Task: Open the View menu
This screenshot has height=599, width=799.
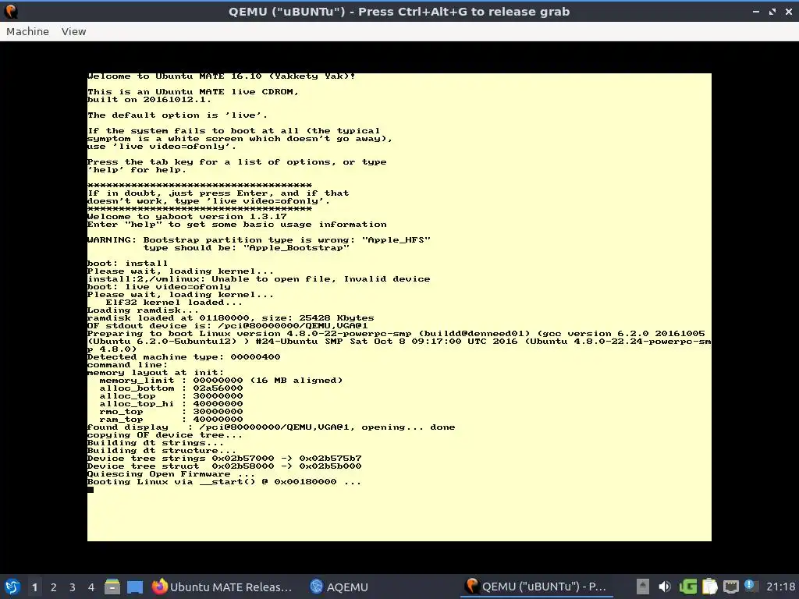Action: click(x=74, y=31)
